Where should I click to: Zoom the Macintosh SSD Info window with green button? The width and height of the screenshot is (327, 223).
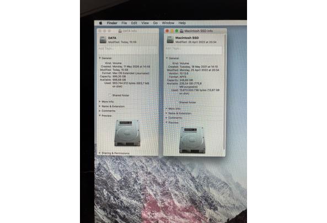(176, 31)
